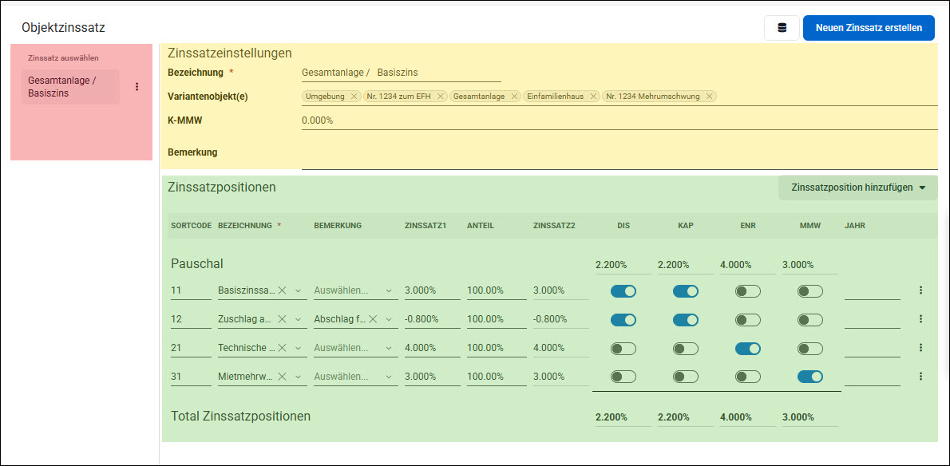Click the SORTCODE column header
The width and height of the screenshot is (950, 466).
(191, 226)
